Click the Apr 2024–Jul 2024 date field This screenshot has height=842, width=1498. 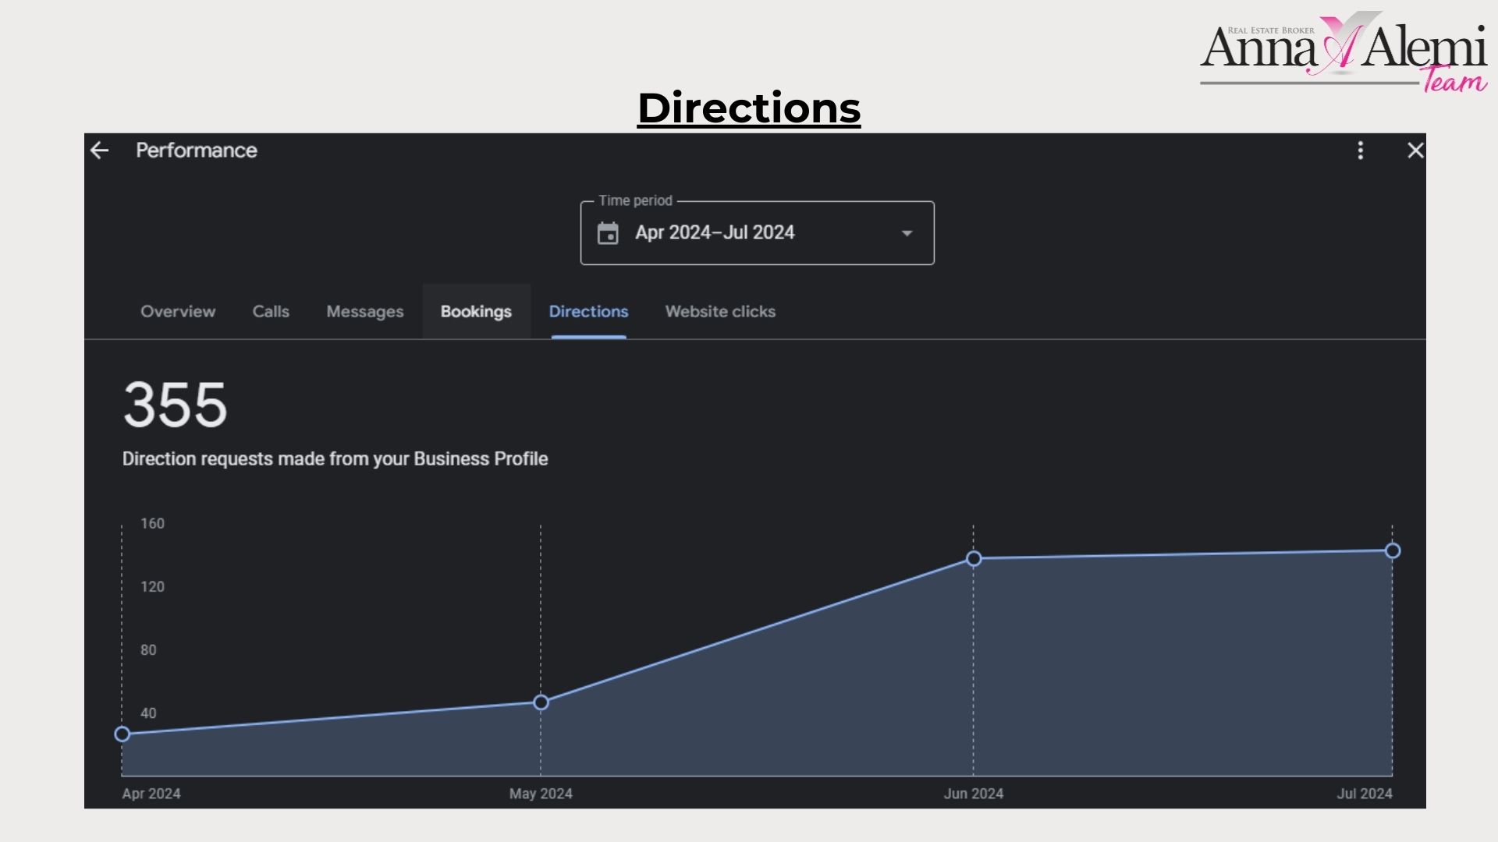[x=714, y=232]
